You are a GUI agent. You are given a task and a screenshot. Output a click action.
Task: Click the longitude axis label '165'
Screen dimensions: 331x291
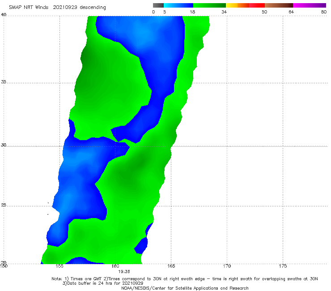click(171, 266)
